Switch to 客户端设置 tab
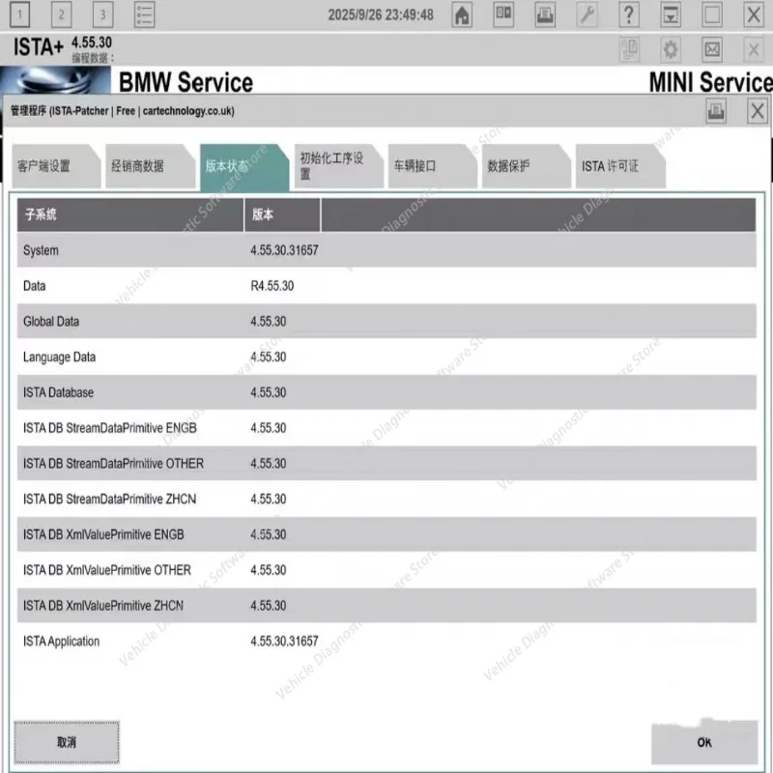773x773 pixels. click(56, 166)
